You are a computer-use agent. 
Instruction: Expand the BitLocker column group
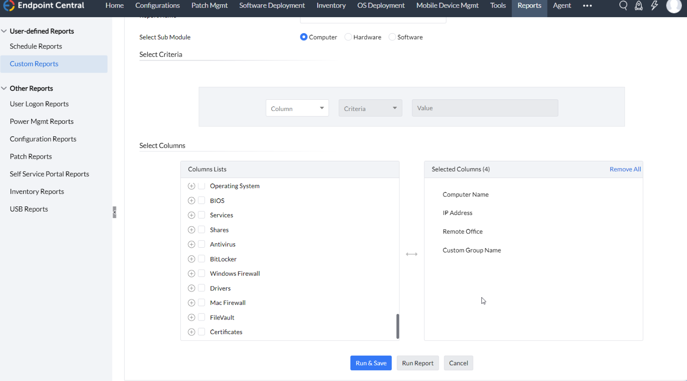192,259
